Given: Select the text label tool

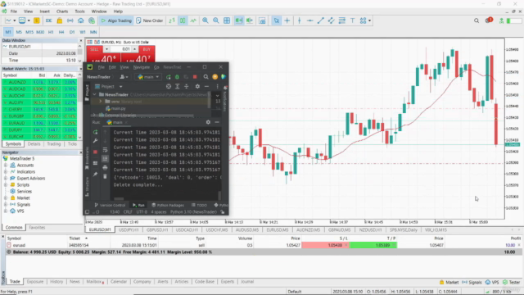Looking at the screenshot, I should tap(353, 20).
